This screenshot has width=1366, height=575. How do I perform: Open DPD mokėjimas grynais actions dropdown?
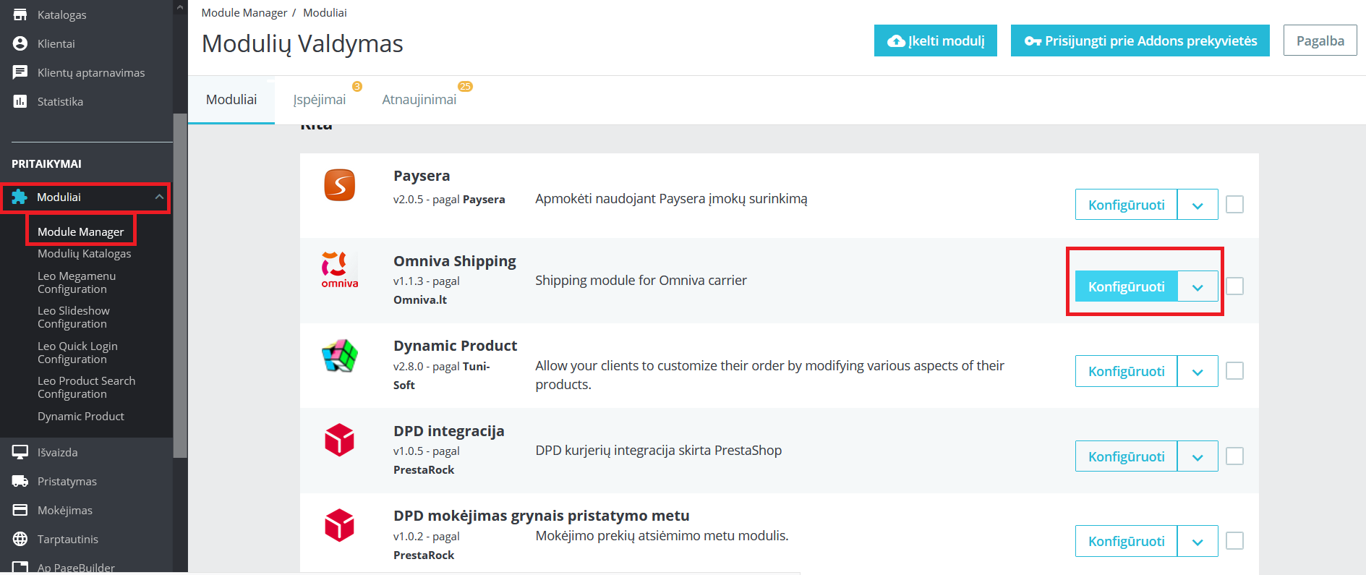coord(1198,541)
